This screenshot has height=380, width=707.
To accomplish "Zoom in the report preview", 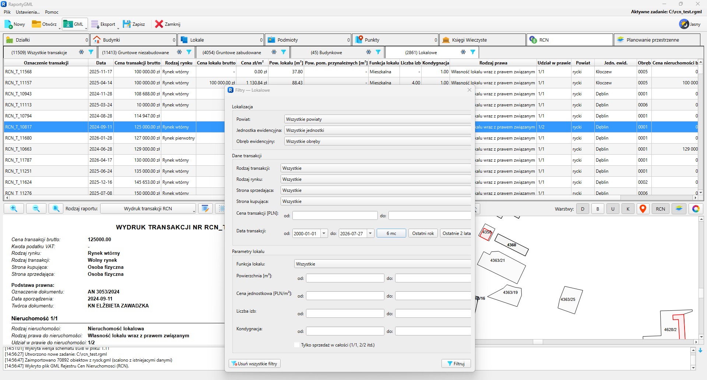I will (14, 209).
